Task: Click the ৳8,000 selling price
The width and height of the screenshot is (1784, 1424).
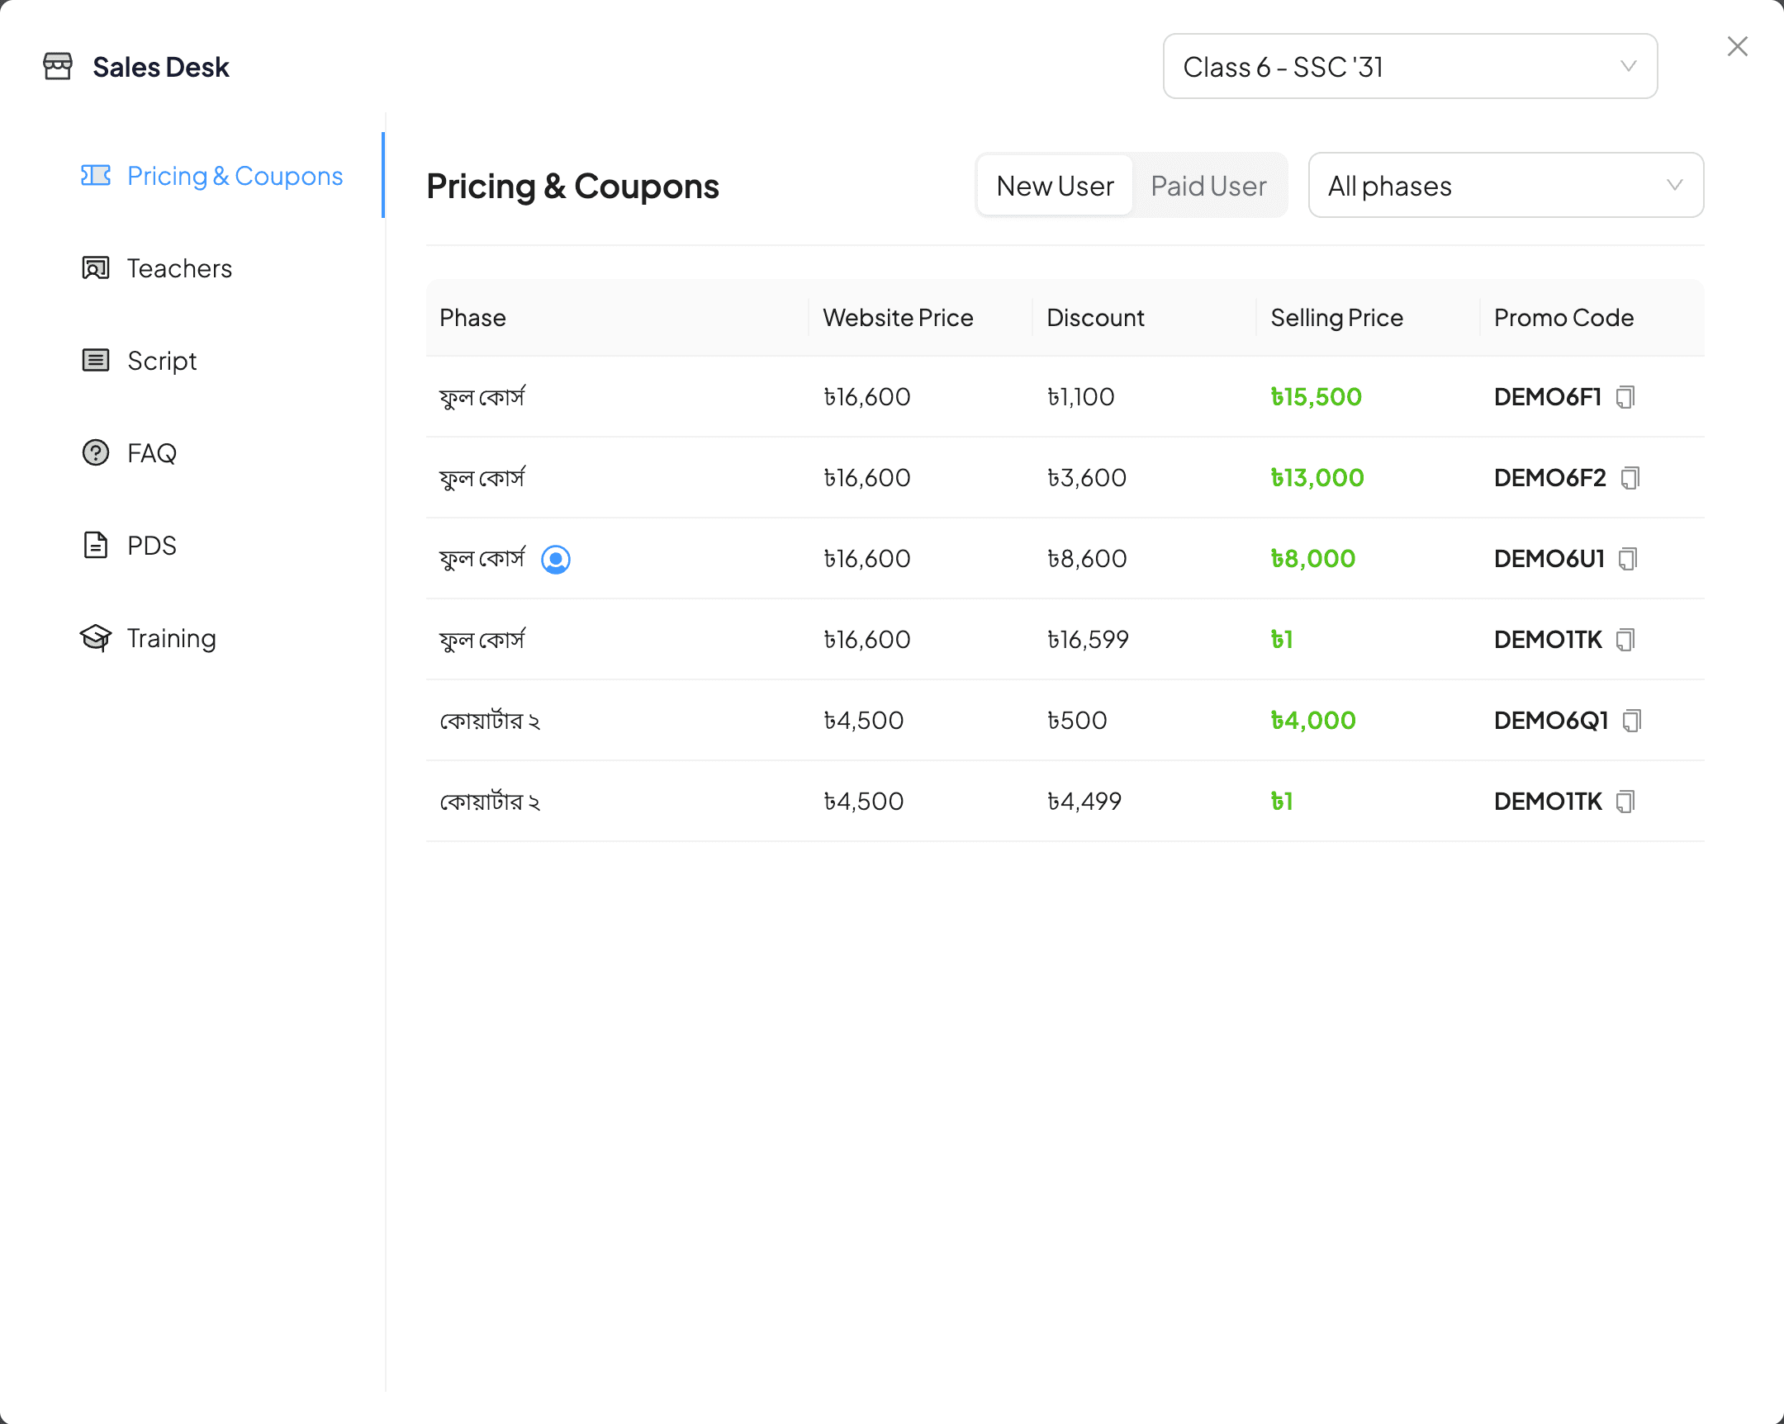Action: tap(1313, 559)
